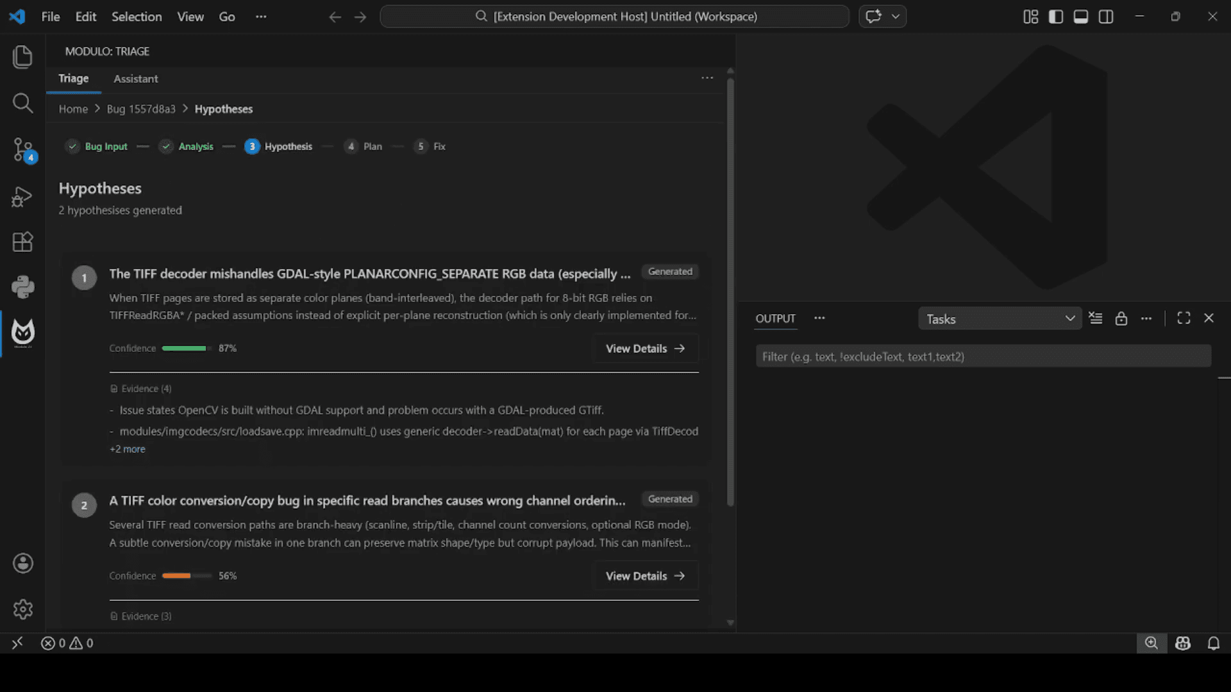1231x692 pixels.
Task: Open the Python extension view
Action: [23, 287]
